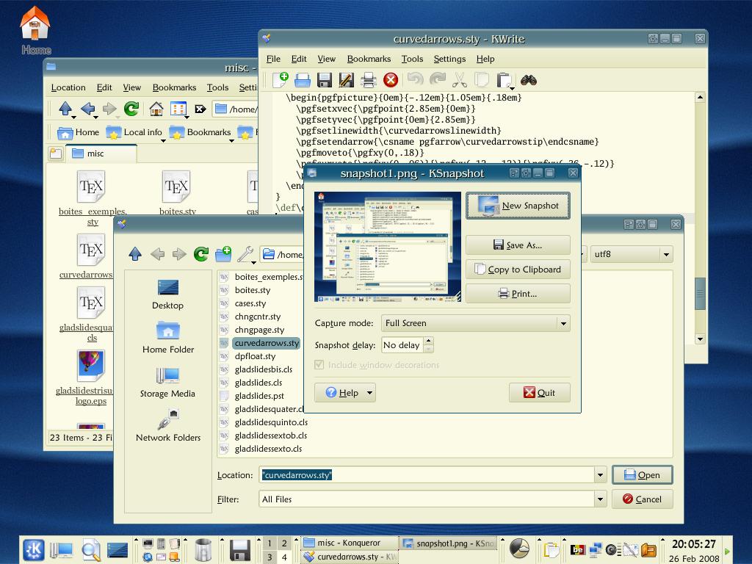Click the parent folder arrow in Open dialog
The image size is (752, 564).
click(135, 253)
